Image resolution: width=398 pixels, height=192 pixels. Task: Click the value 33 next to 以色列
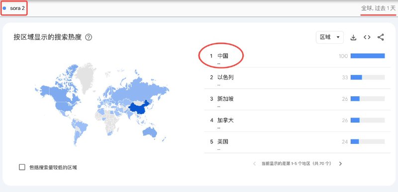pos(345,77)
